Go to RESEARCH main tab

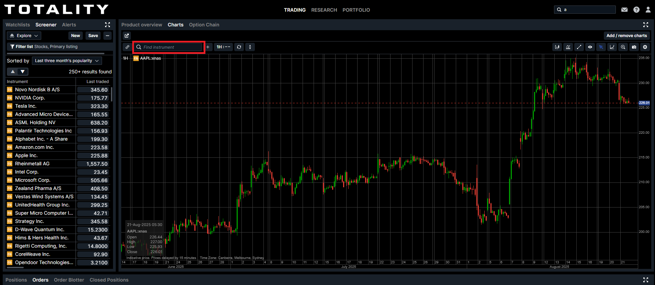[324, 10]
